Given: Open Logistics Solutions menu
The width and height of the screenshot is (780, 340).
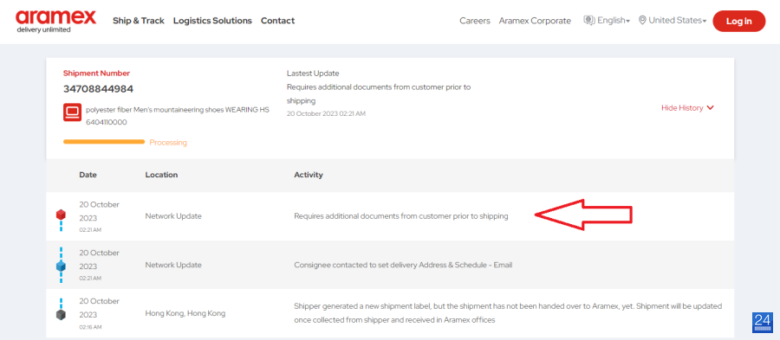Looking at the screenshot, I should click(x=212, y=21).
